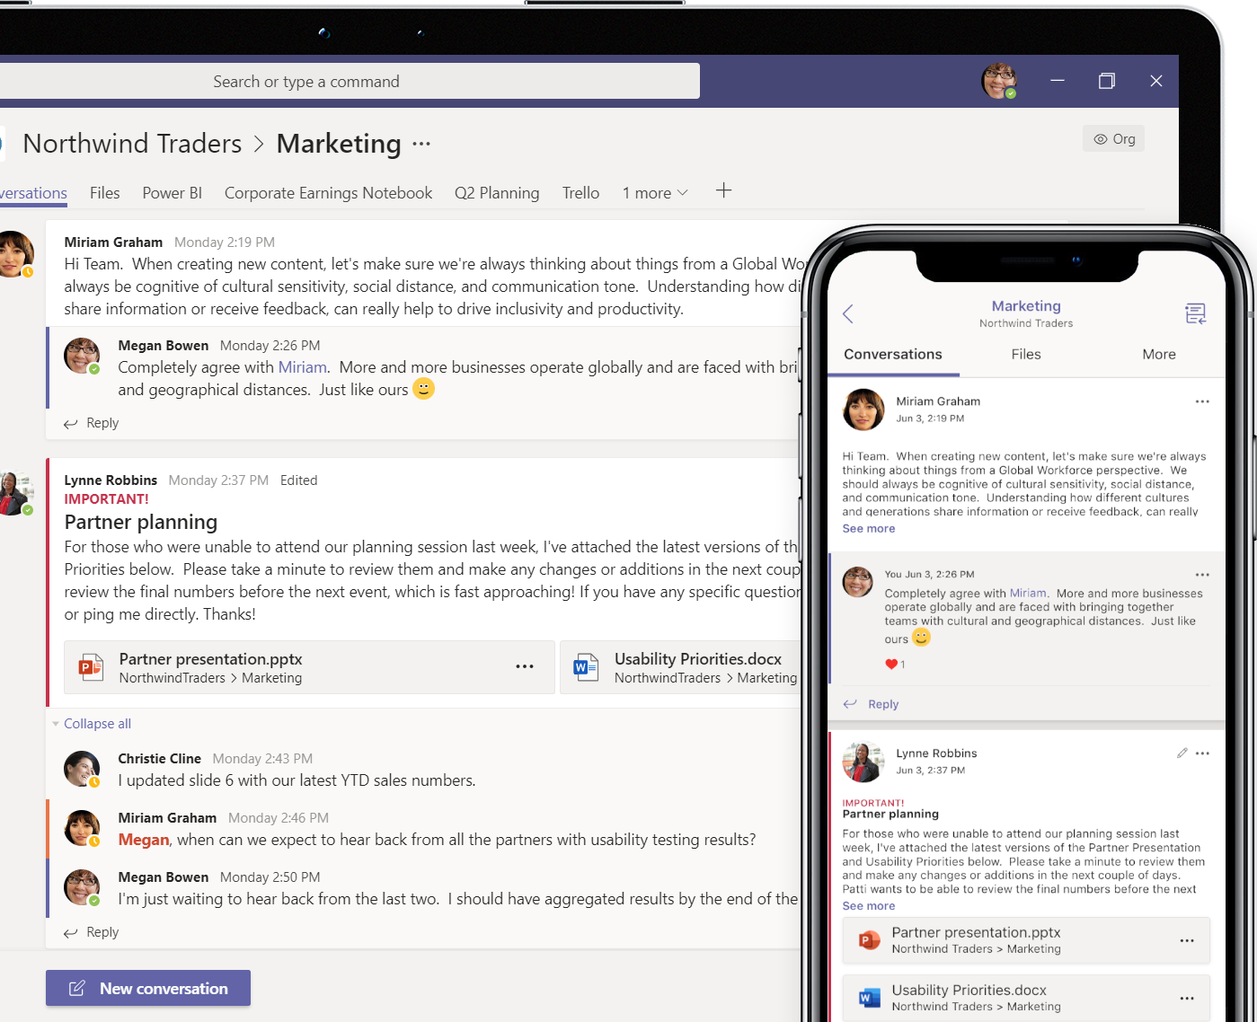Minimize the Teams desktop window
Screen dimensions: 1257x1022
click(1058, 81)
